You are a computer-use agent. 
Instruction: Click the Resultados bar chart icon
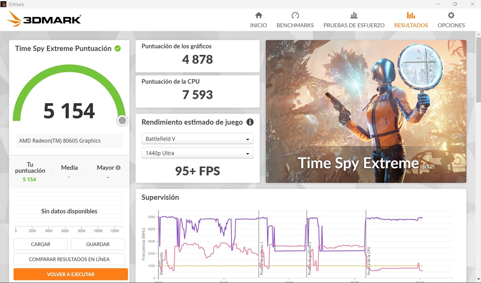tap(411, 15)
